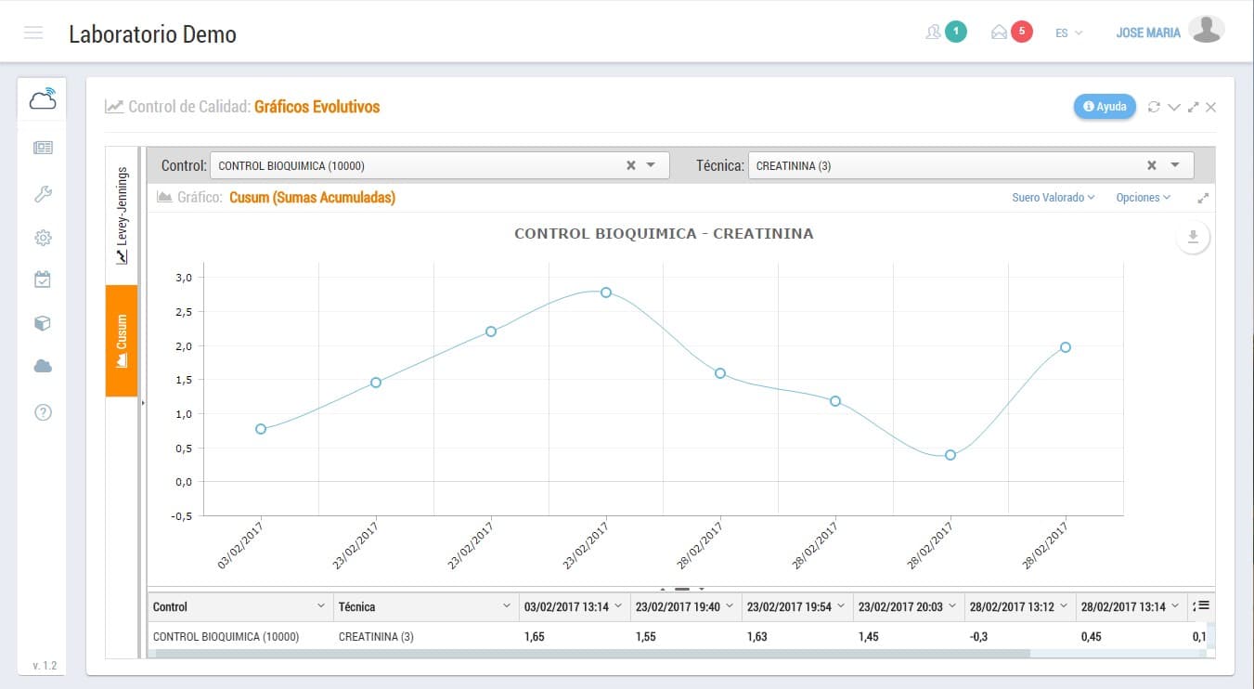1254x689 pixels.
Task: Open the calendar check sidebar icon
Action: coord(43,279)
